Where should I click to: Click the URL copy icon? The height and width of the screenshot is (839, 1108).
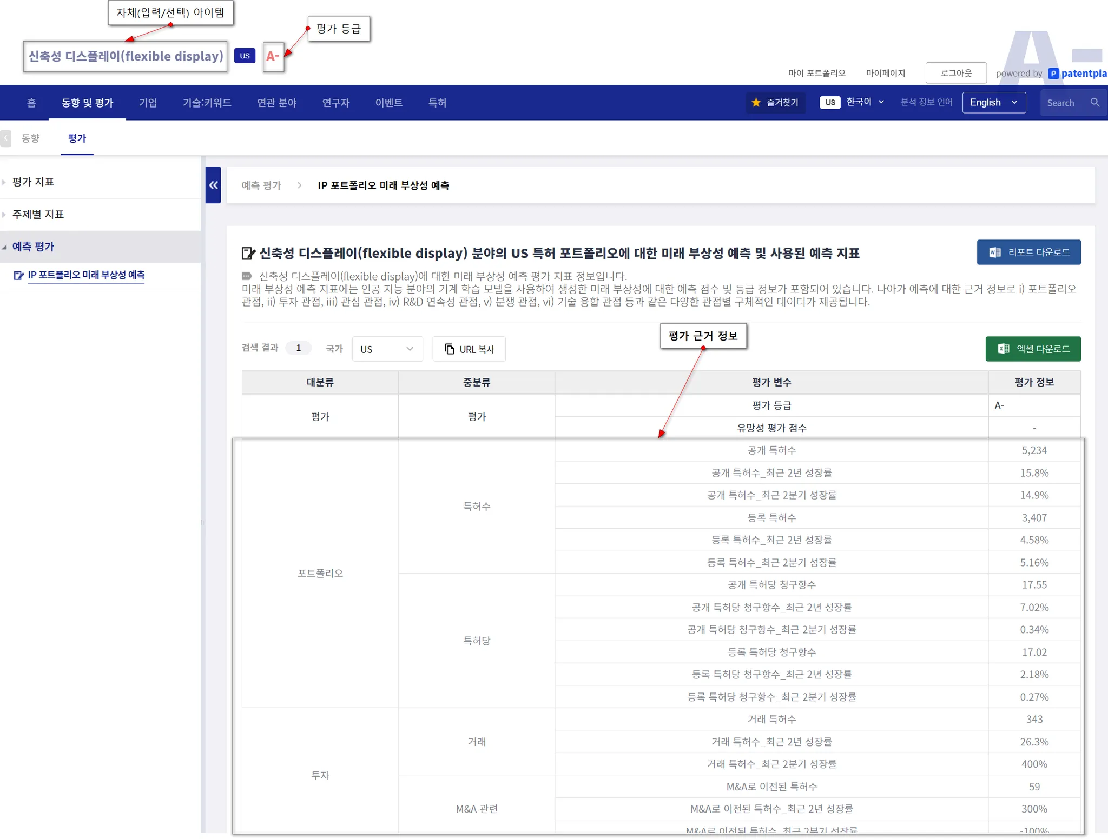coord(449,349)
